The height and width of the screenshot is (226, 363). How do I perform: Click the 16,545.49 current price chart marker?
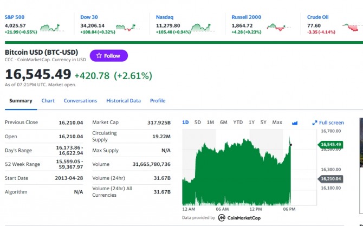click(330, 145)
